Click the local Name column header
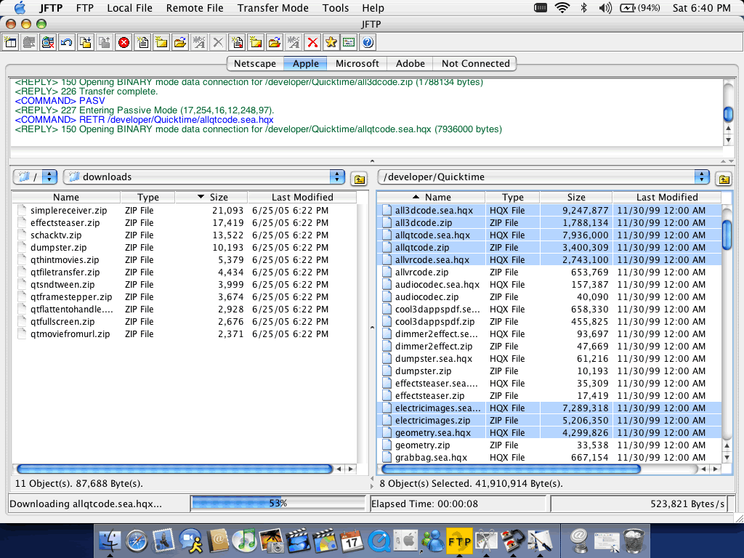 pos(66,197)
